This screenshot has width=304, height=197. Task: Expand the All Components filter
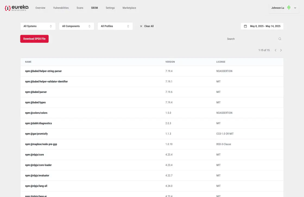click(x=76, y=26)
